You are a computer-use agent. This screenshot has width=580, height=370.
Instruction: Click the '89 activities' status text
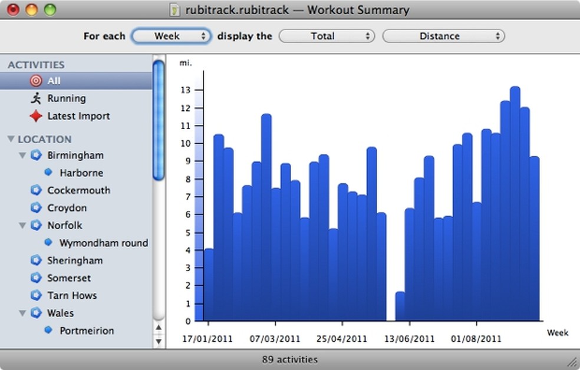coord(289,359)
